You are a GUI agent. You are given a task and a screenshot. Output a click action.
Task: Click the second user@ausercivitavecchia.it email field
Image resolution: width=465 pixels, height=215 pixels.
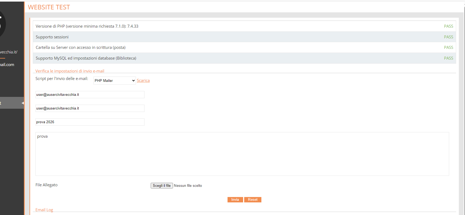click(90, 108)
